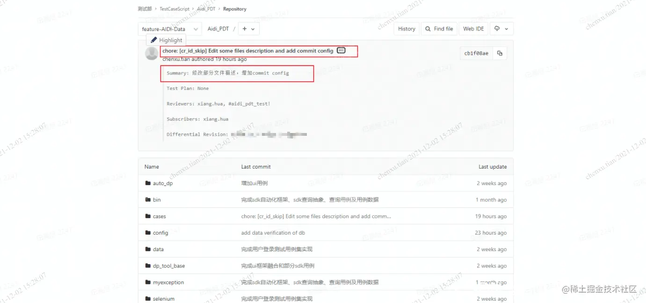This screenshot has width=646, height=303.
Task: Click the cases folder icon
Action: coord(148,216)
